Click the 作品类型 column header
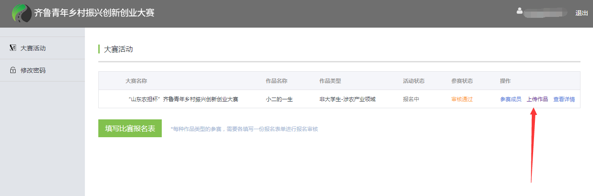Viewport: 593px width, 196px height. tap(330, 81)
